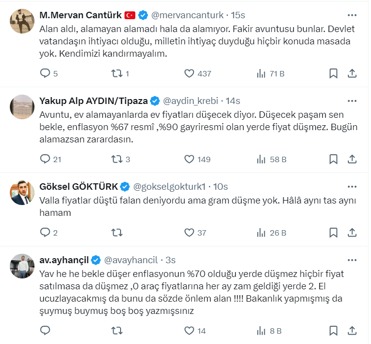Share M.Mervan Cantürk's tweet
Screen dimensions: 371x344
352,73
